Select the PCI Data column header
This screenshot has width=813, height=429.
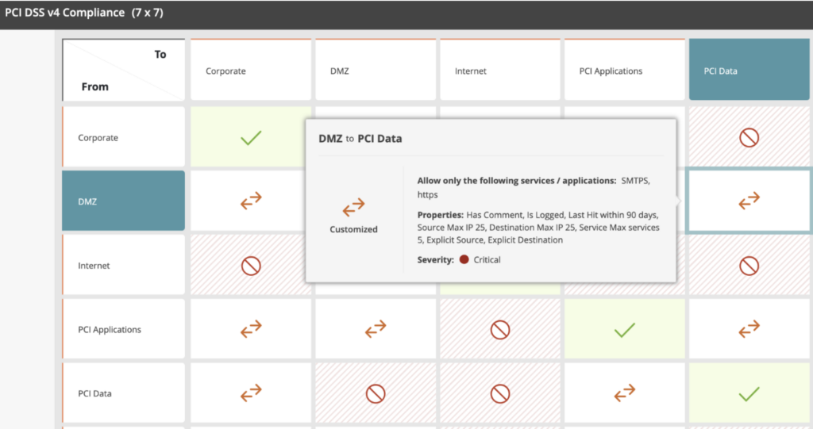tap(749, 71)
